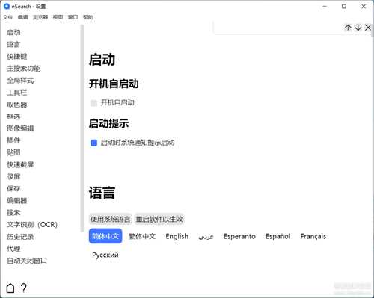This screenshot has width=374, height=298.
Task: Select Français language
Action: tap(313, 236)
